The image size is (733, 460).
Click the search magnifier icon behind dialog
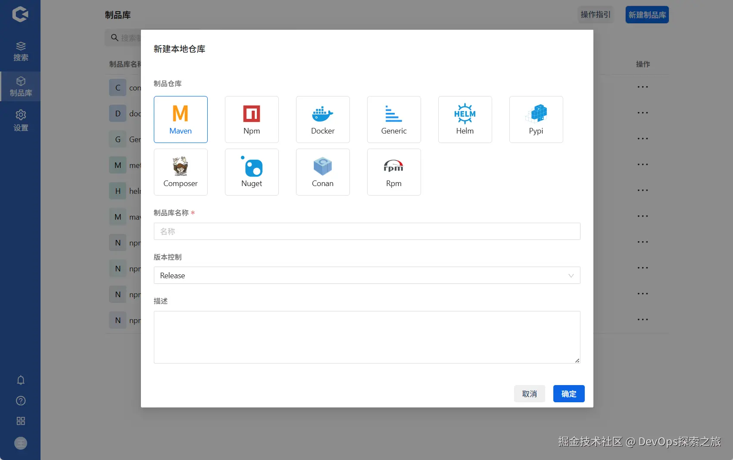tap(115, 37)
